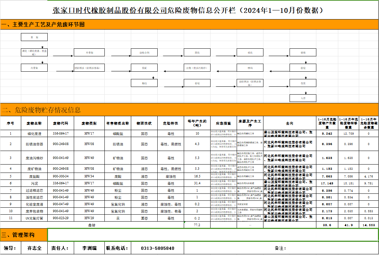Viewport: 379px width, 255px height.
Task: Select the 去向 column header cell
Action: [x=290, y=123]
